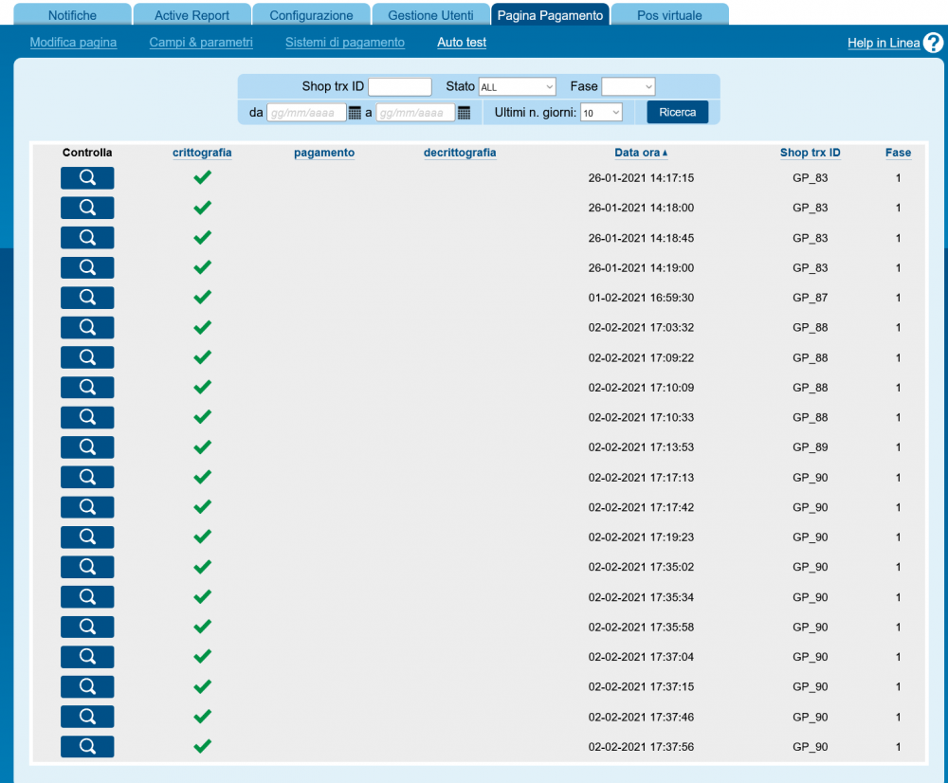
Task: Select GP_87 transaction ID cell
Action: [811, 298]
